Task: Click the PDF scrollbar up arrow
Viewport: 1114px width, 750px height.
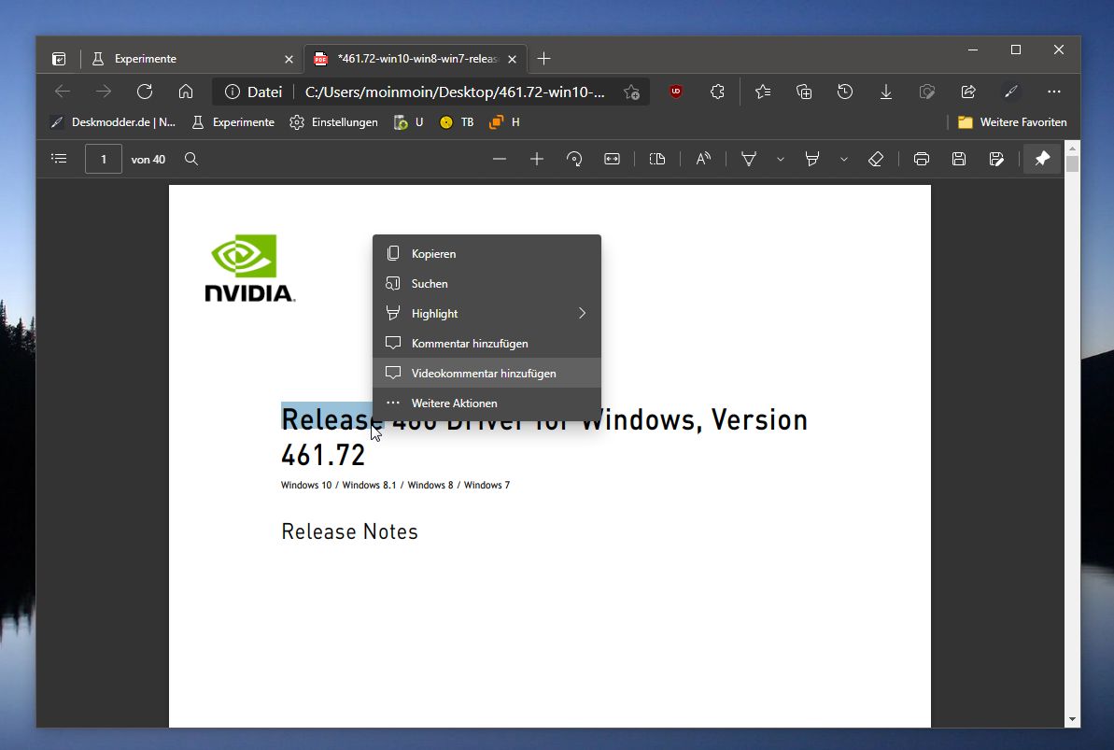Action: pyautogui.click(x=1072, y=148)
